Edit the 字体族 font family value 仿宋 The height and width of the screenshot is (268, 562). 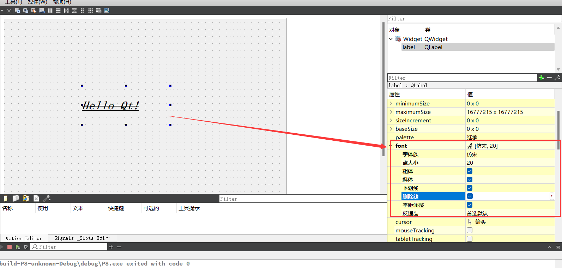tap(510, 154)
